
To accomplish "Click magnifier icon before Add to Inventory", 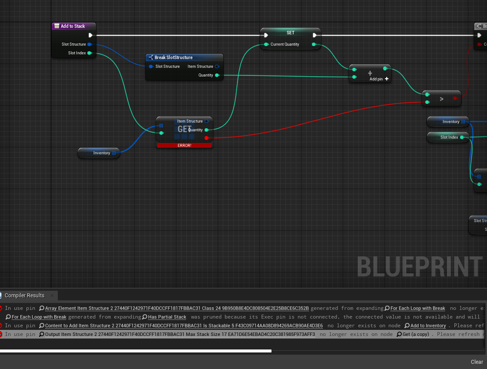I will pos(407,326).
